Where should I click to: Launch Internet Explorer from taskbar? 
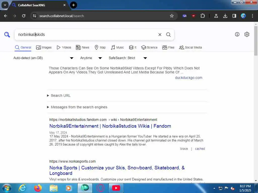22,188
